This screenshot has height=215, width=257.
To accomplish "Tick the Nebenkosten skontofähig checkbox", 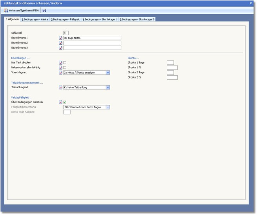I will 65,67.
